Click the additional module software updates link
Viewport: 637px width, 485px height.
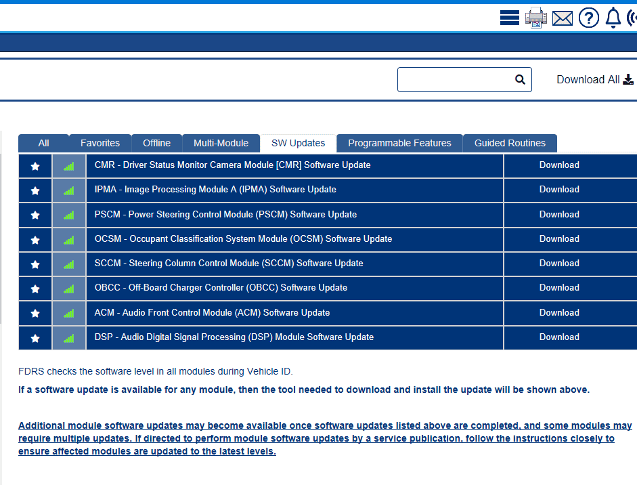tap(325, 438)
